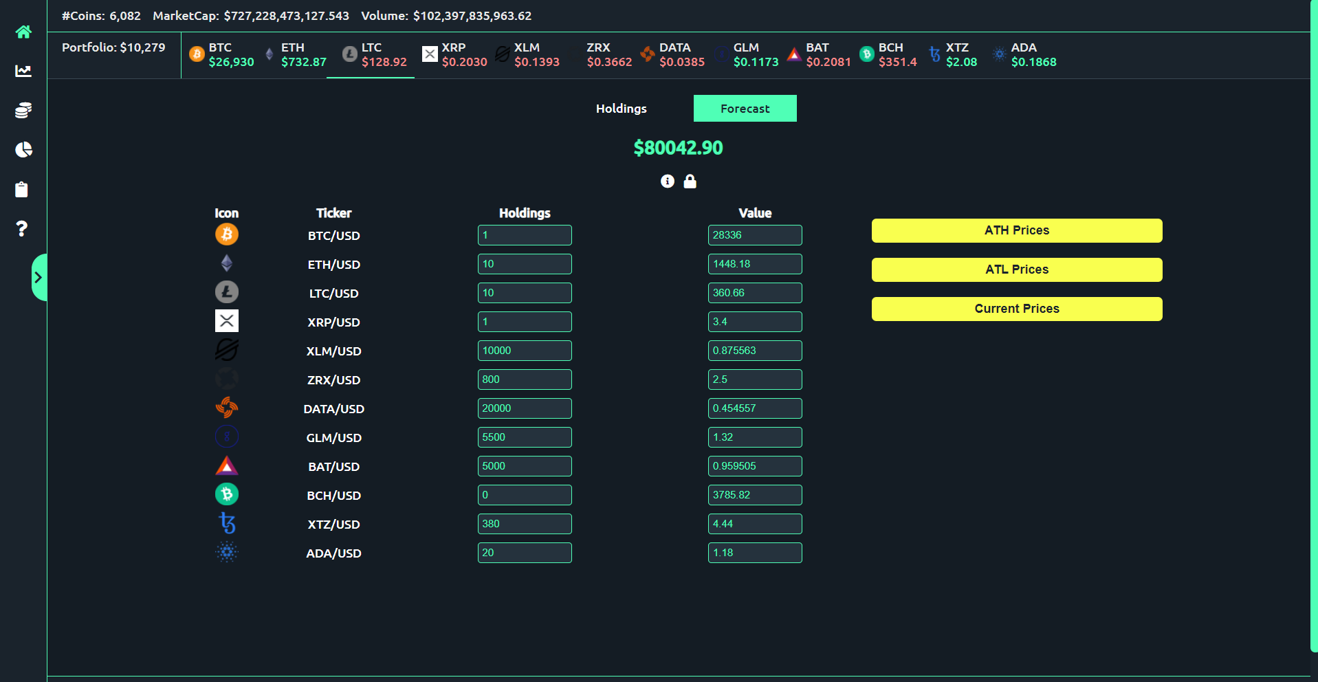Edit GLM/USD holdings field showing 5500
This screenshot has width=1318, height=682.
525,437
